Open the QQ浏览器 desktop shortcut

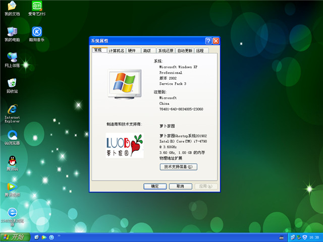[12, 136]
